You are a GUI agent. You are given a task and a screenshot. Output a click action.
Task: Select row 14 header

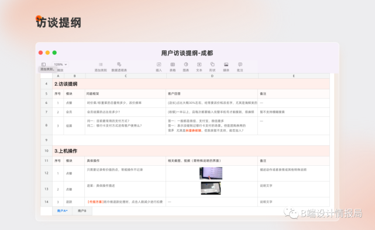coord(46,202)
